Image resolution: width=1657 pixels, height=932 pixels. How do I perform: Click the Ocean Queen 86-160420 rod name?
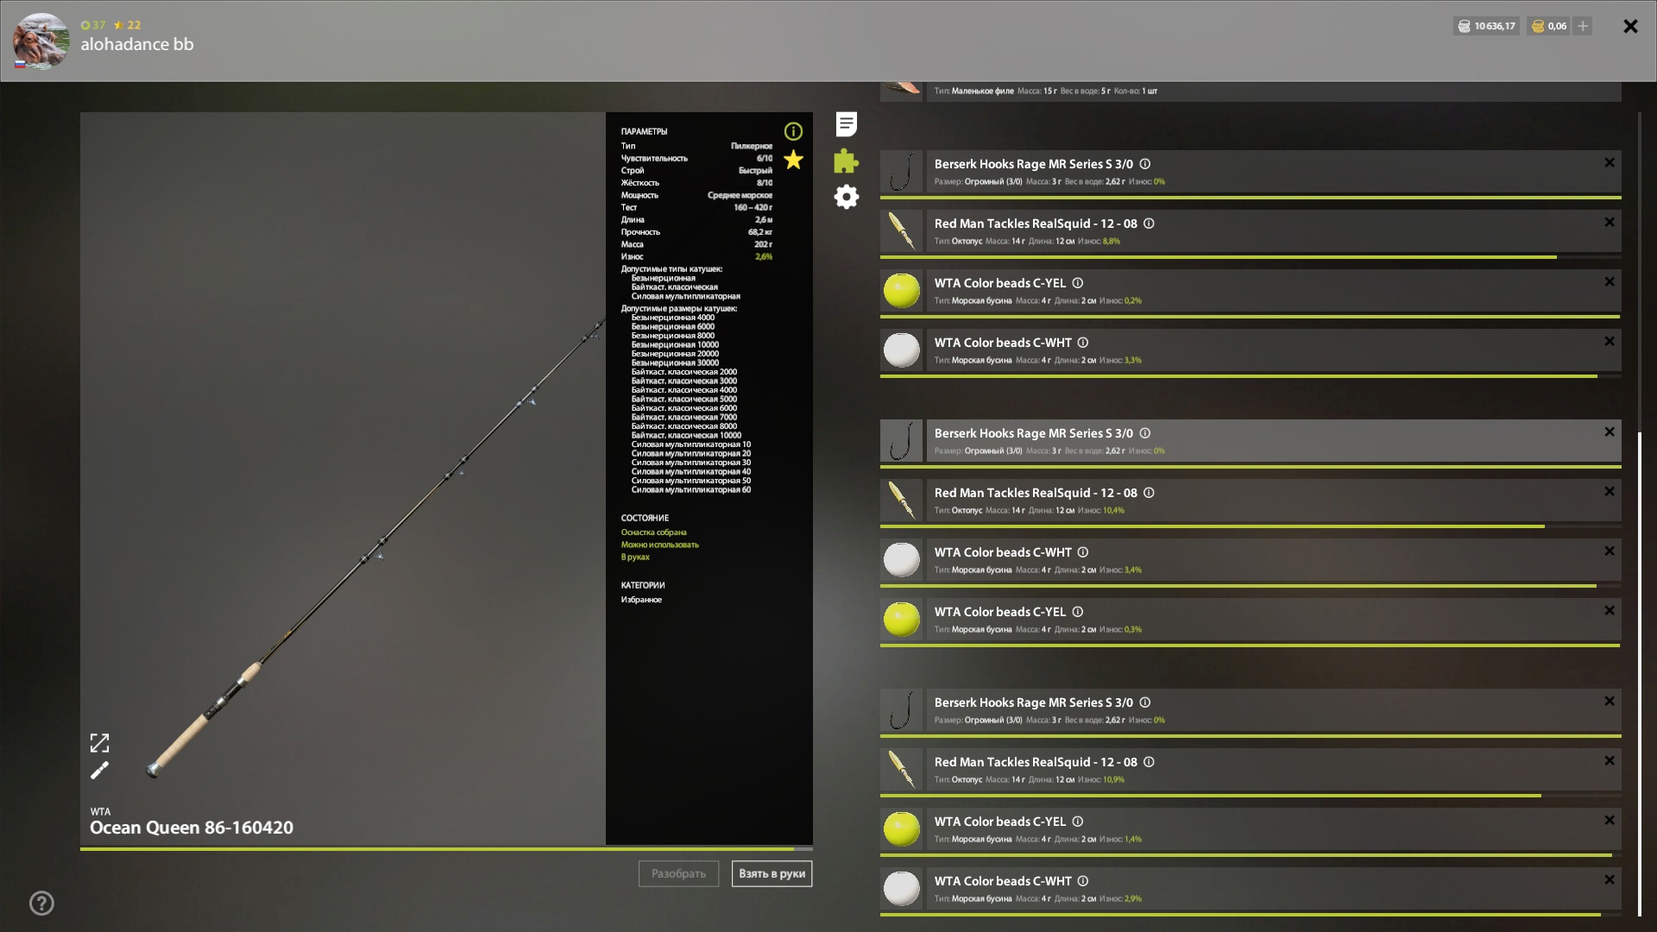192,828
